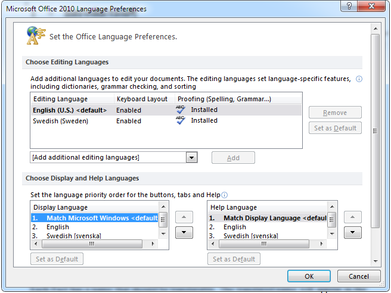Click the Keyboard Layout column header

click(145, 99)
